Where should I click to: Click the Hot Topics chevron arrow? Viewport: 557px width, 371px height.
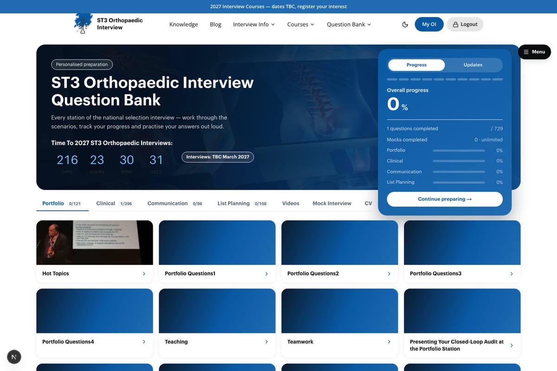tap(144, 274)
